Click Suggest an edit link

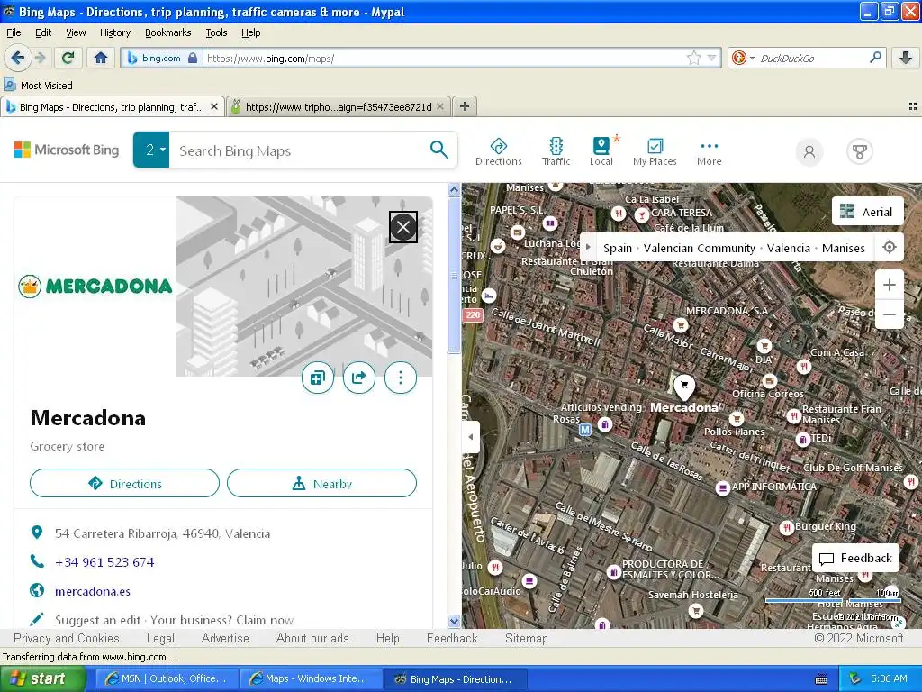coord(97,620)
